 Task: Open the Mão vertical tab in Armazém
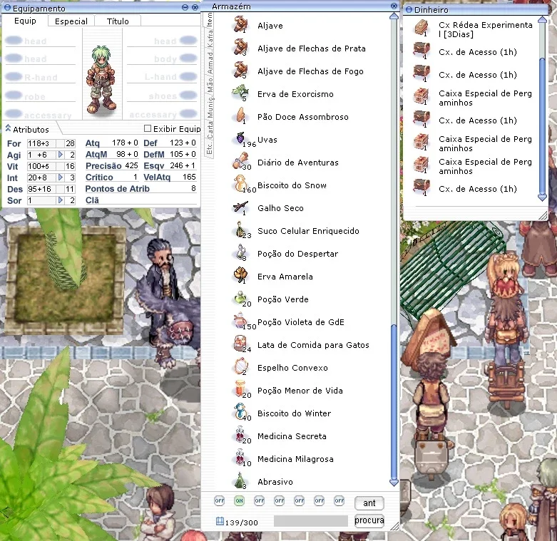(210, 86)
